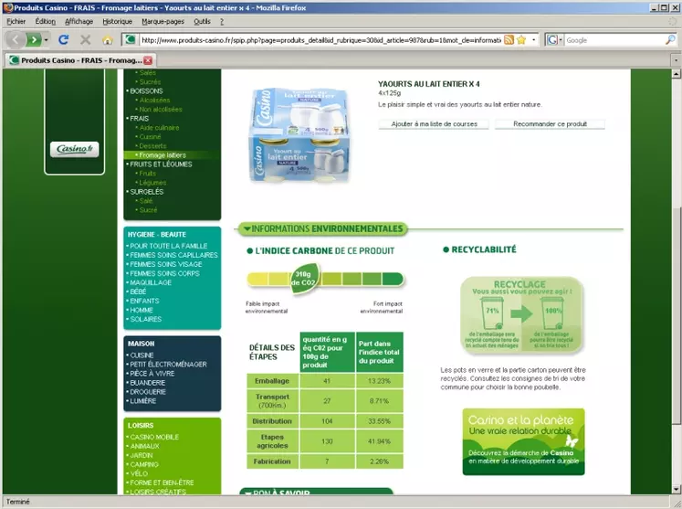Go to the Home page icon
Image resolution: width=682 pixels, height=509 pixels.
pos(108,40)
